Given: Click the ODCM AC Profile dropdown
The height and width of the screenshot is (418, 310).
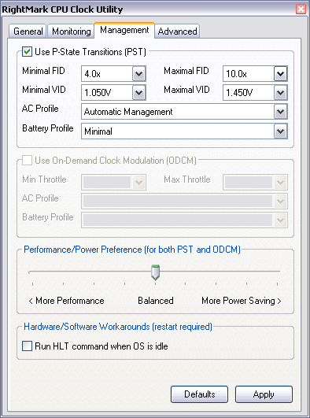Looking at the screenshot, I should click(184, 201).
